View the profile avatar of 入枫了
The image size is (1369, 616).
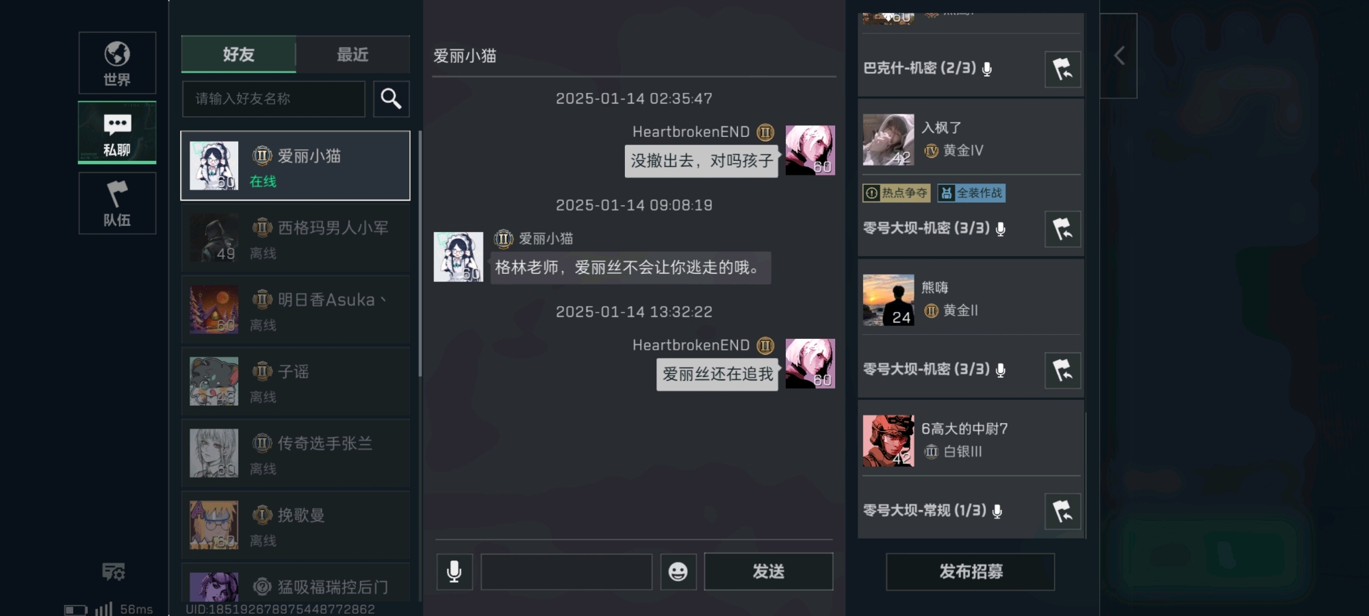[x=888, y=140]
